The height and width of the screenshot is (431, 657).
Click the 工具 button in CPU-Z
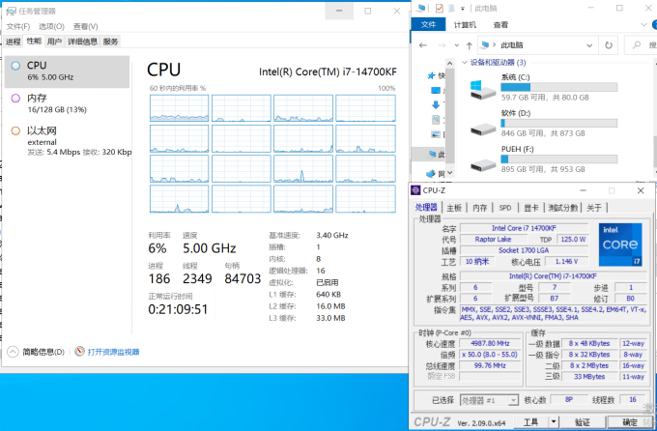click(x=530, y=422)
